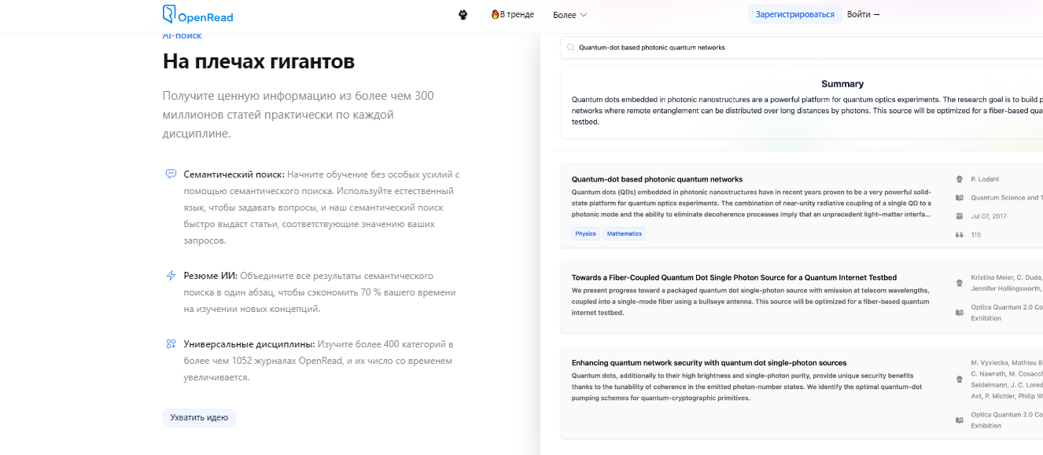1043x455 pixels.
Task: Click the «На плечах гигантов» heading
Action: point(259,61)
